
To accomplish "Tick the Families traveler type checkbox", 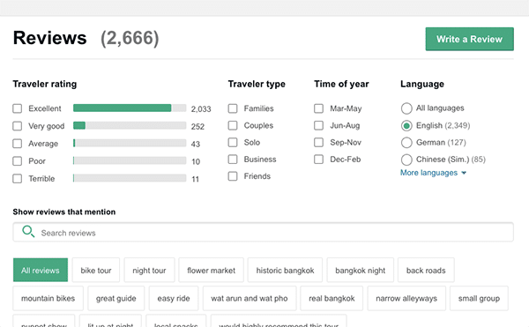I will pos(233,108).
